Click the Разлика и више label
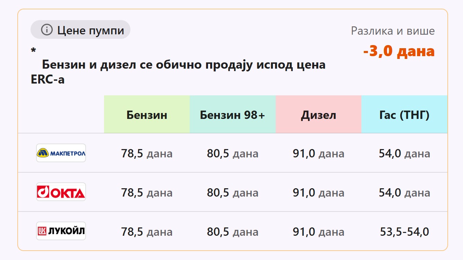463x260 pixels. tap(393, 31)
